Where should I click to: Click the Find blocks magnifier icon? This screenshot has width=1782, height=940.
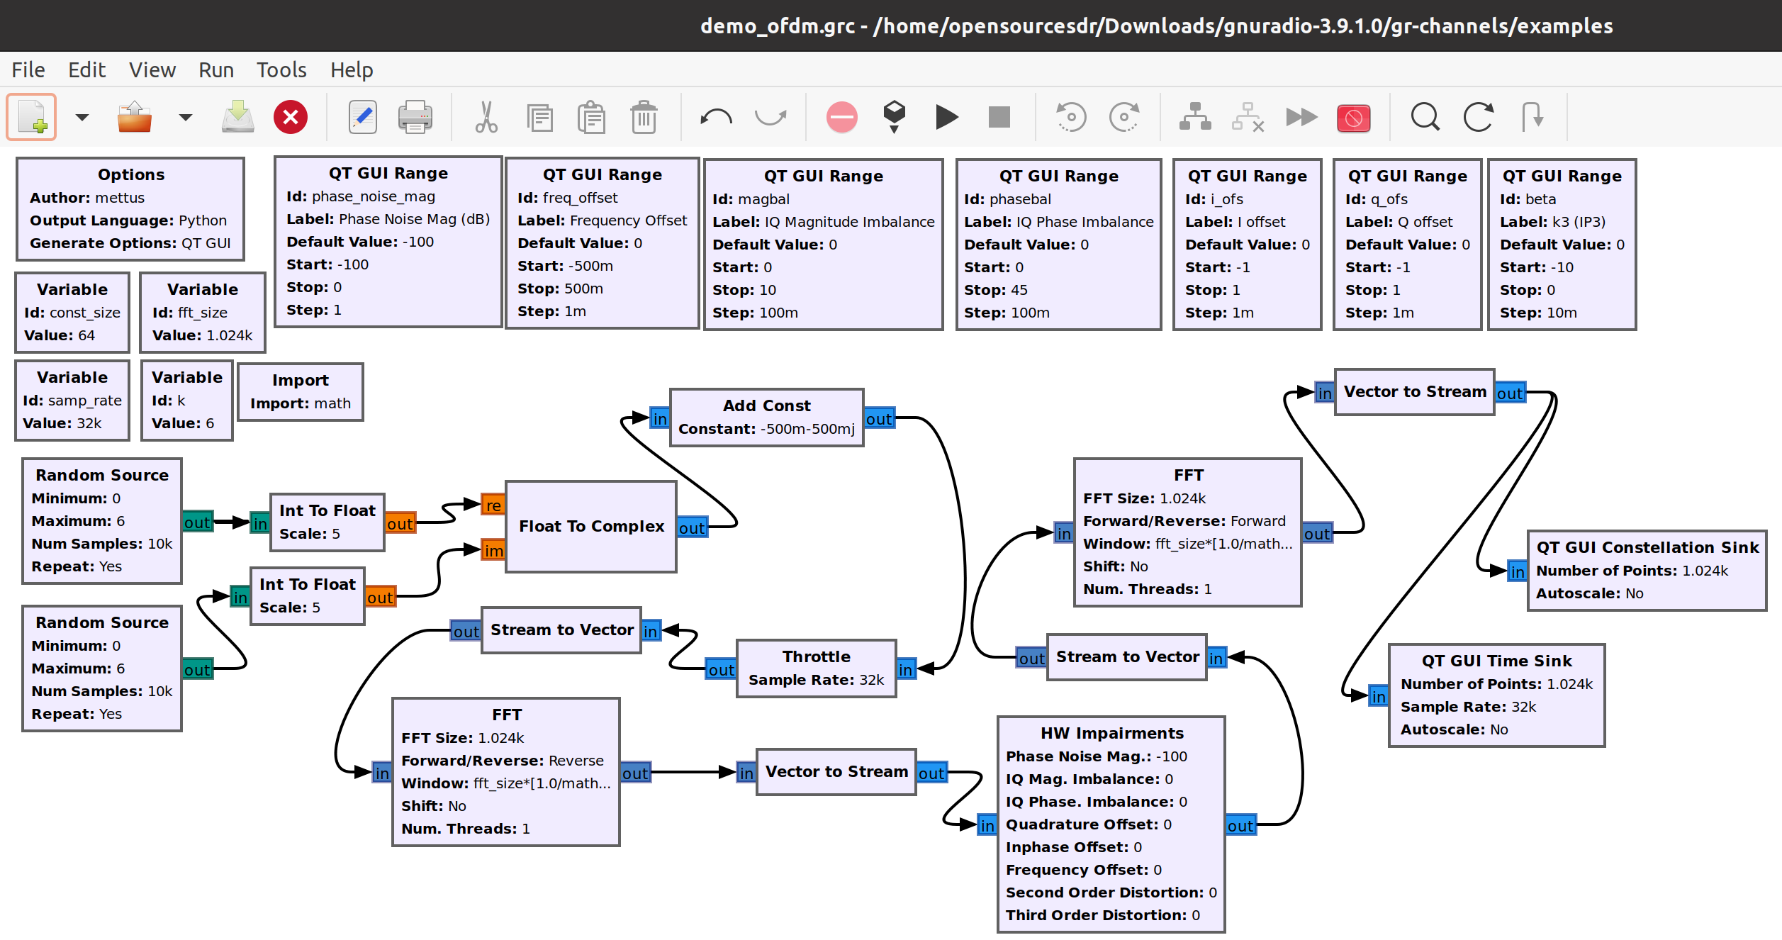pos(1425,117)
